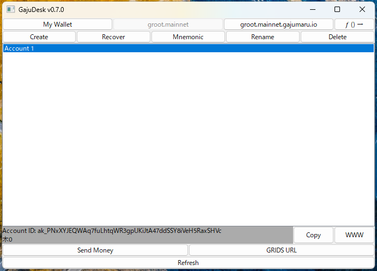Click Send Money
The height and width of the screenshot is (271, 377).
click(x=95, y=250)
